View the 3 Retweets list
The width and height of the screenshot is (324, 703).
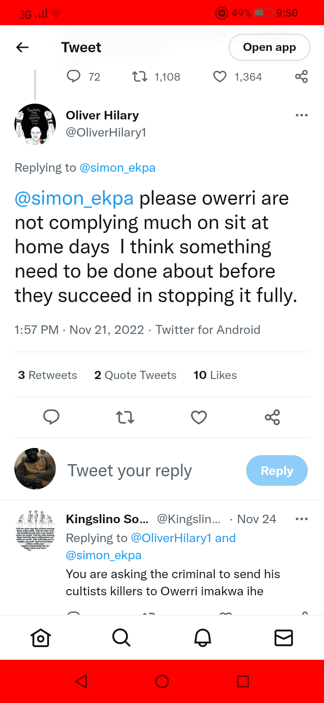tap(48, 375)
